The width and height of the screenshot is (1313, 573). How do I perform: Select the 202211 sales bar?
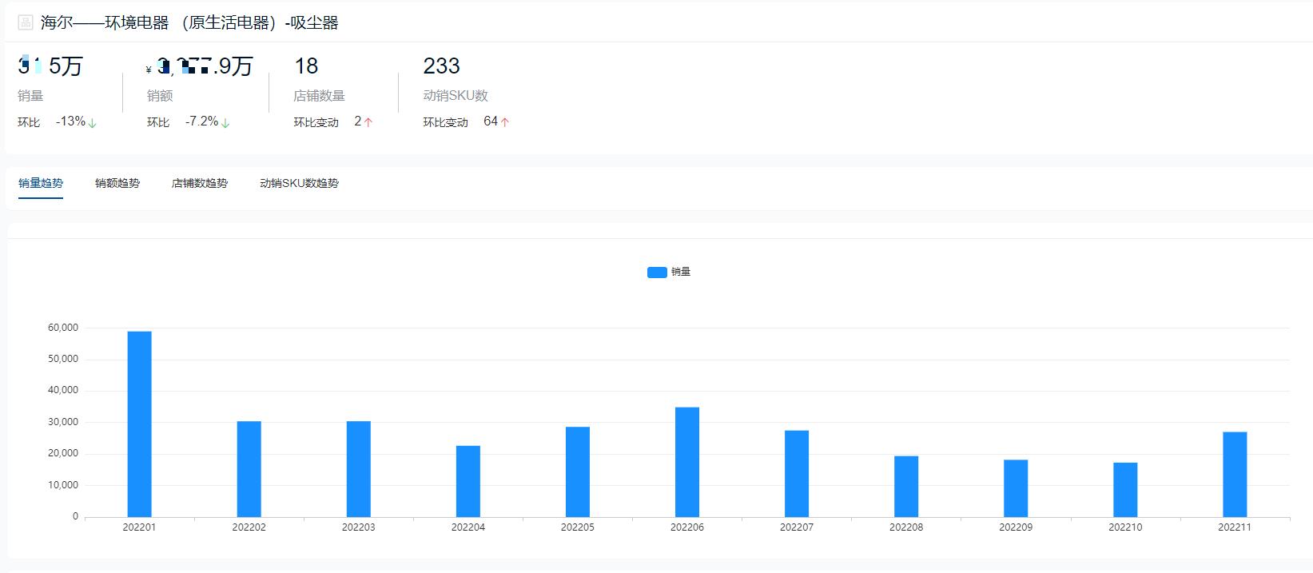point(1235,475)
